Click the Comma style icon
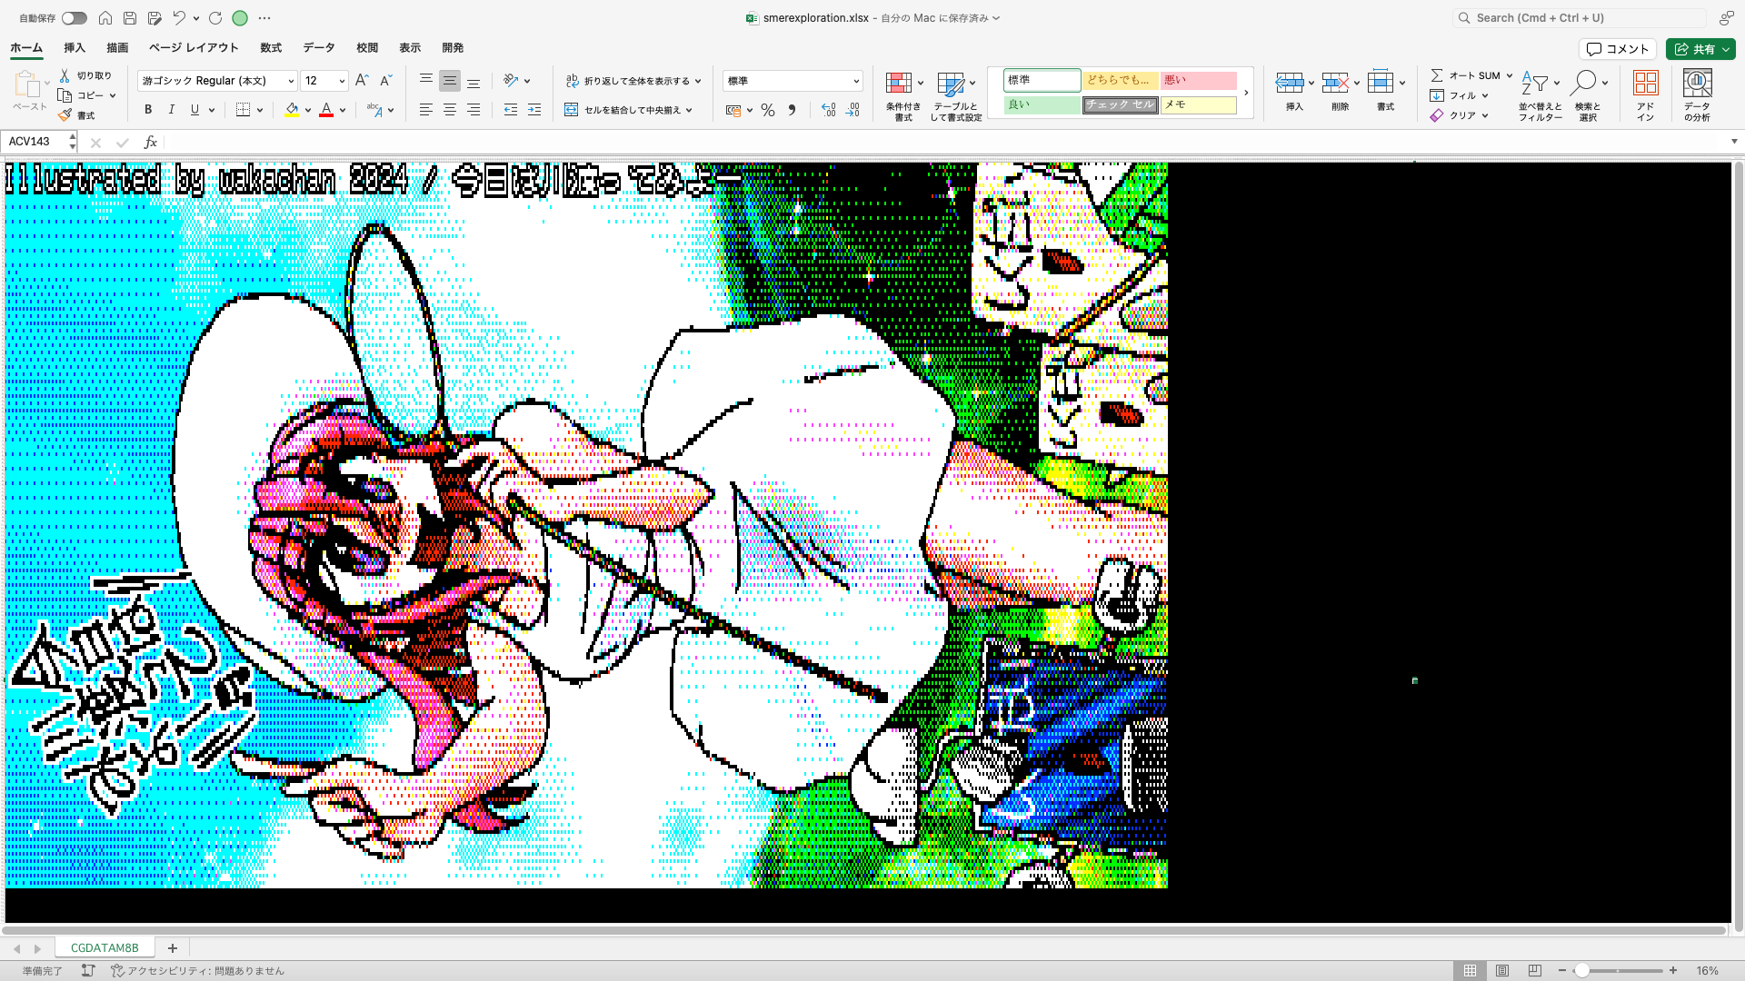This screenshot has width=1745, height=981. pos(792,110)
